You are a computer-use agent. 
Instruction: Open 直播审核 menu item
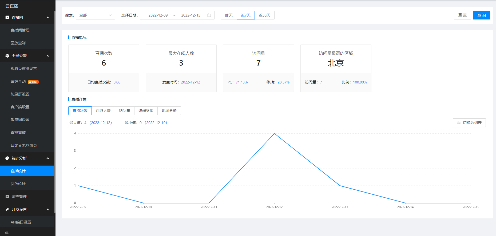pos(27,133)
